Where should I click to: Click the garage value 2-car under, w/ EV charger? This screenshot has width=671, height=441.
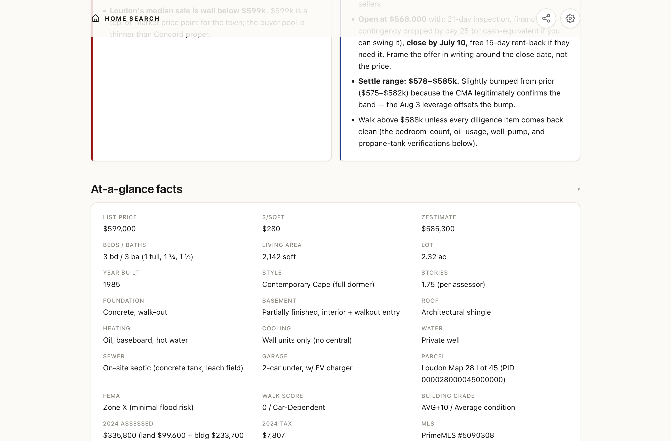[307, 368]
